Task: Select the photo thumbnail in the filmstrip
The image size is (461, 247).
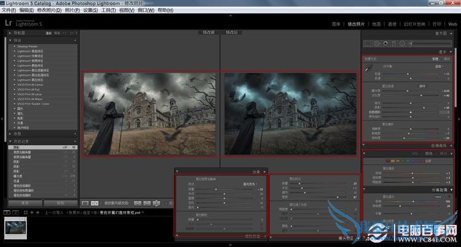Action: click(x=16, y=228)
